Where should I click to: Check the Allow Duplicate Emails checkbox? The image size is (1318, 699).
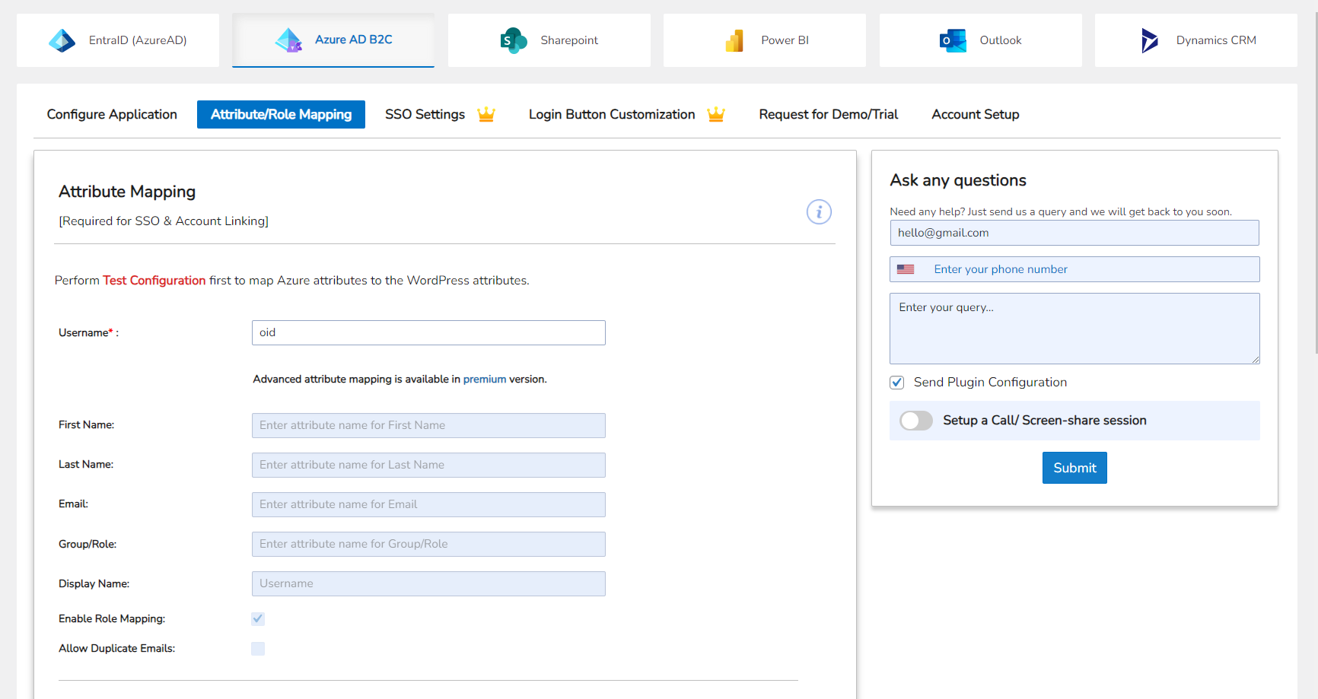tap(258, 648)
